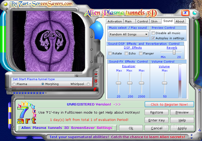Viewport: 202px width, 141px height.
Task: Click the Restore button
Action: 156,112
